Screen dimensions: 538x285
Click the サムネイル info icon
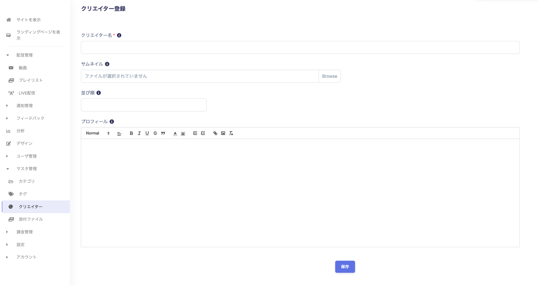tap(107, 64)
